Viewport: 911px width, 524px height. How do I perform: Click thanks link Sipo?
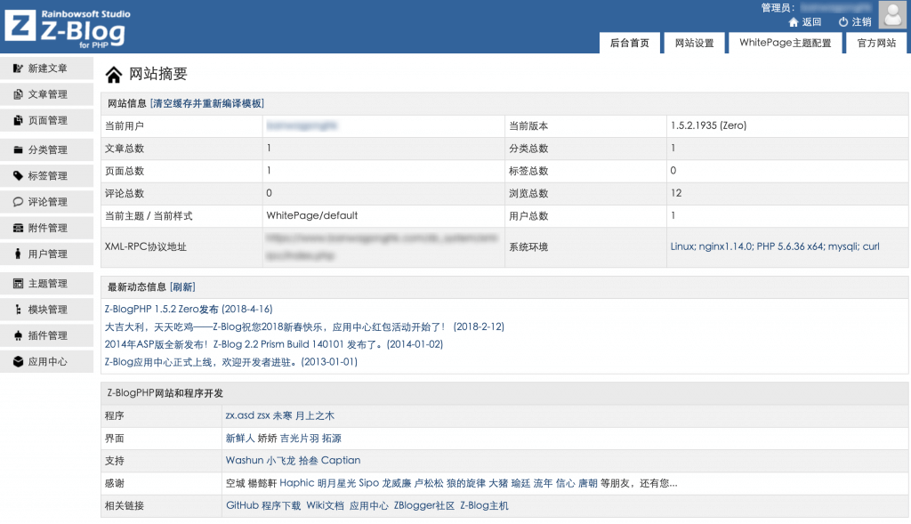(368, 483)
